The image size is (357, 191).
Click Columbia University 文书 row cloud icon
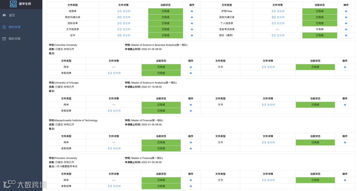click(x=345, y=67)
